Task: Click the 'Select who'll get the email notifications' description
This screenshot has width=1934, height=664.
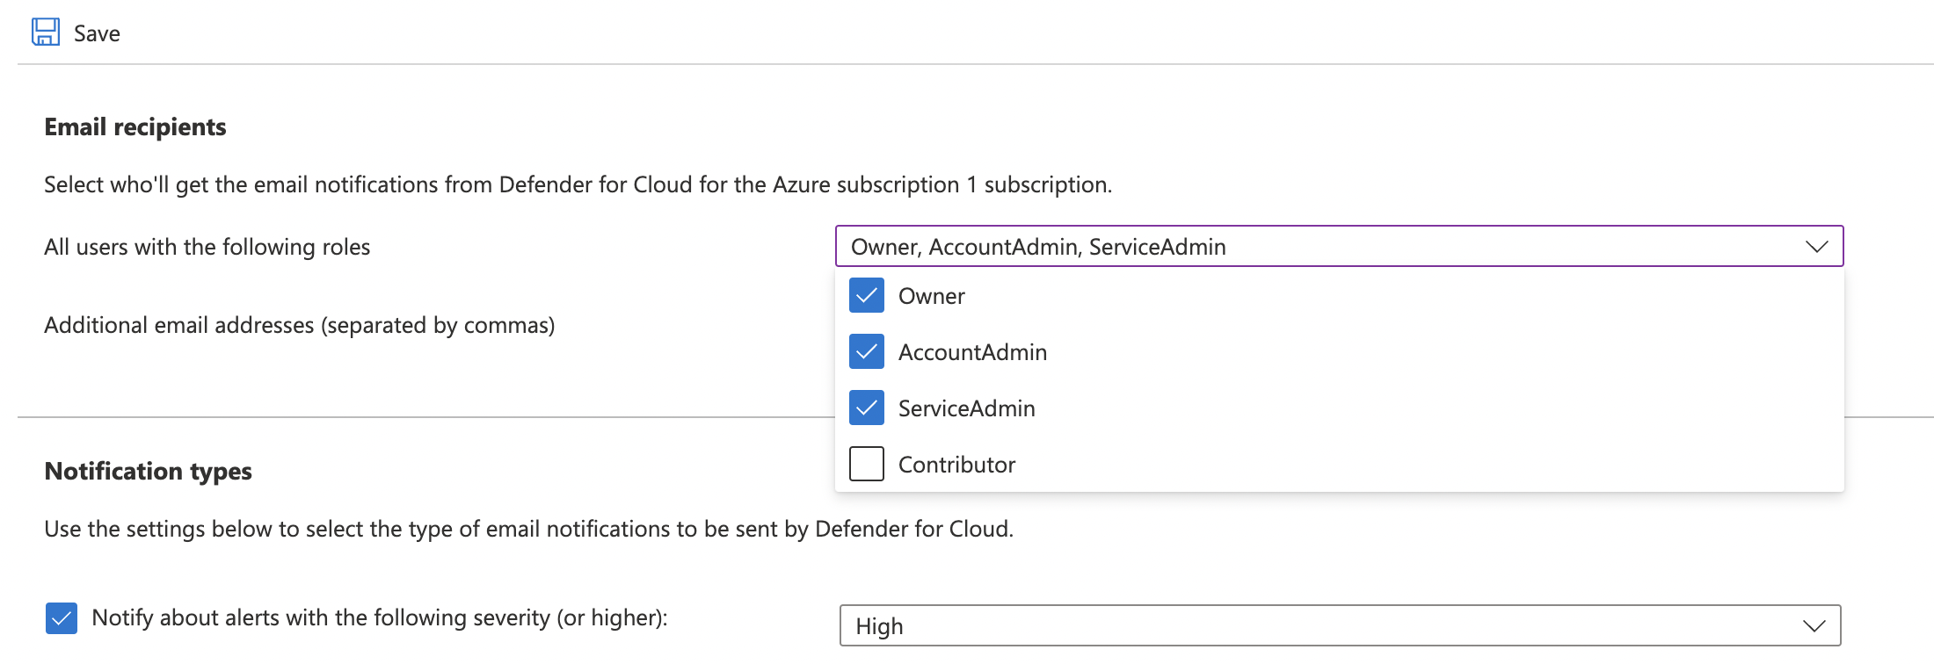Action: tap(578, 184)
